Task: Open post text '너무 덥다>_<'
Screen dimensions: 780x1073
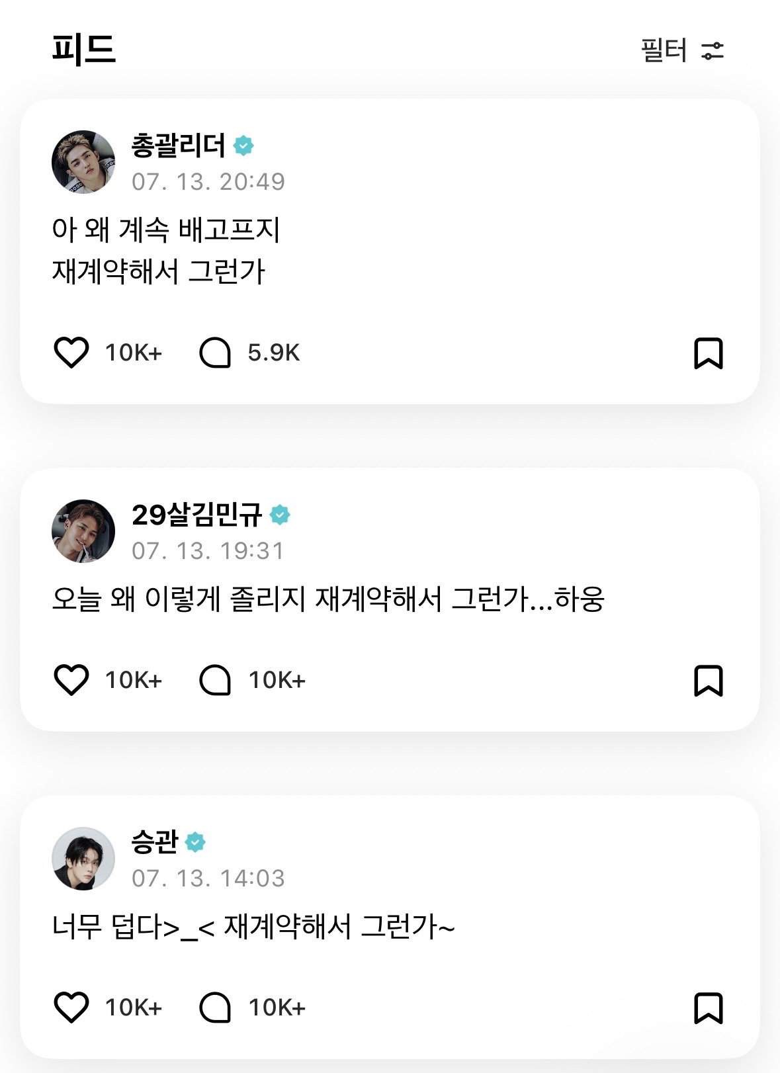Action: pos(134,927)
